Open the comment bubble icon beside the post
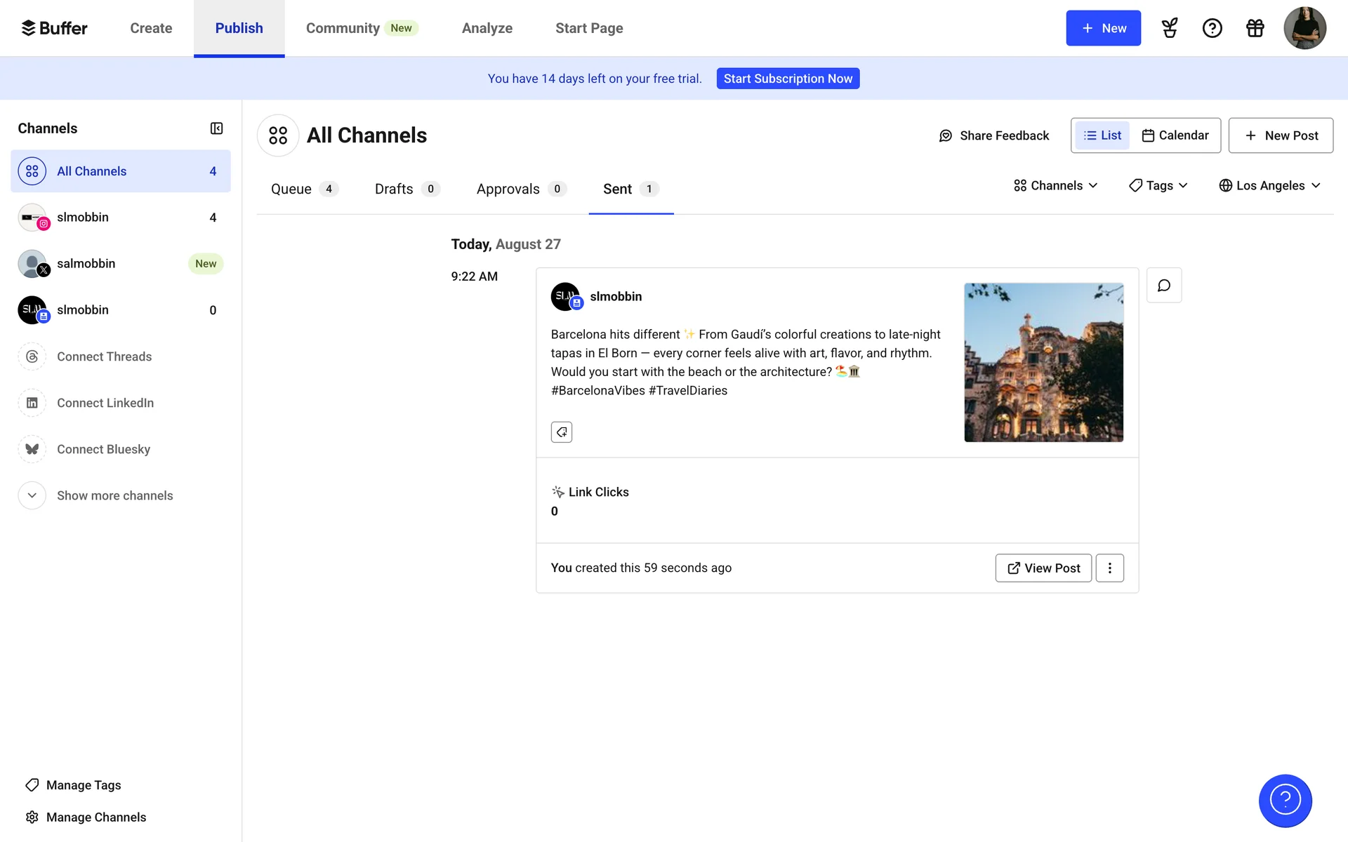The width and height of the screenshot is (1348, 842). pos(1163,286)
